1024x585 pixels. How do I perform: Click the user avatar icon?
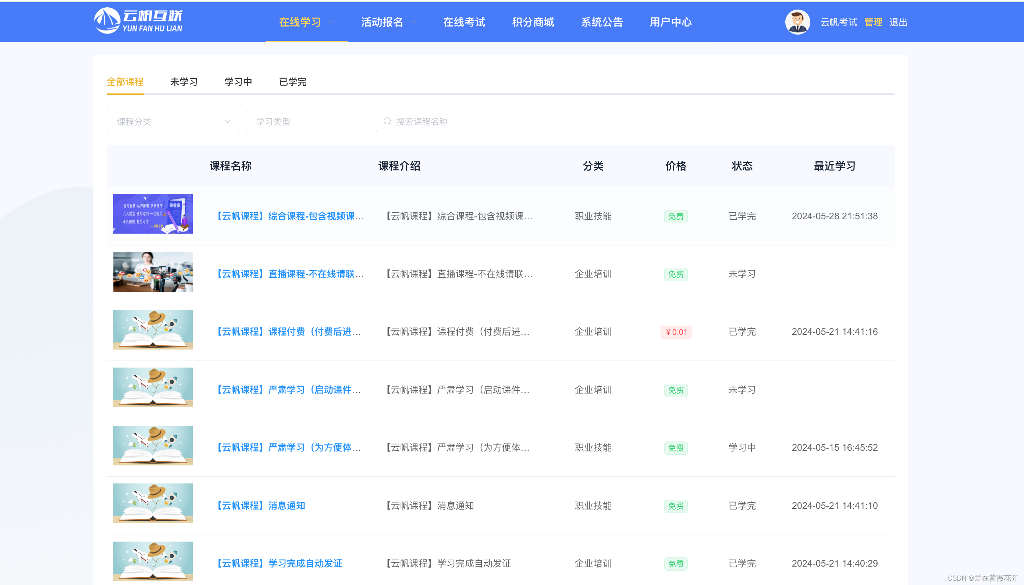pyautogui.click(x=797, y=22)
